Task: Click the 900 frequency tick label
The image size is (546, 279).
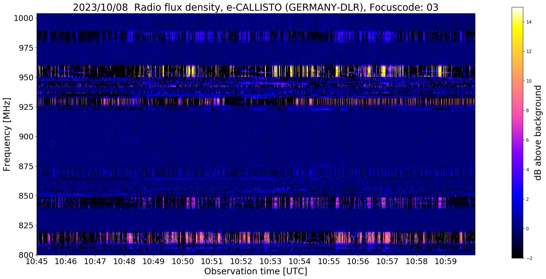Action: (26, 136)
